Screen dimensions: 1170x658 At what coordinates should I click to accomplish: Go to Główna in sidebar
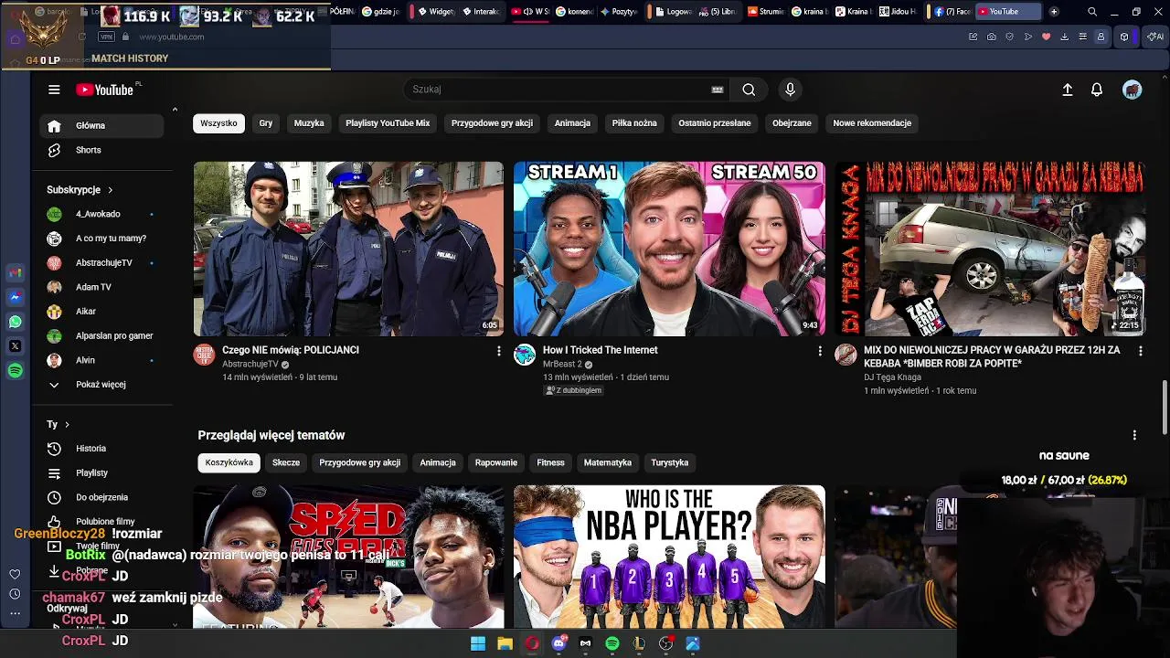click(x=101, y=126)
